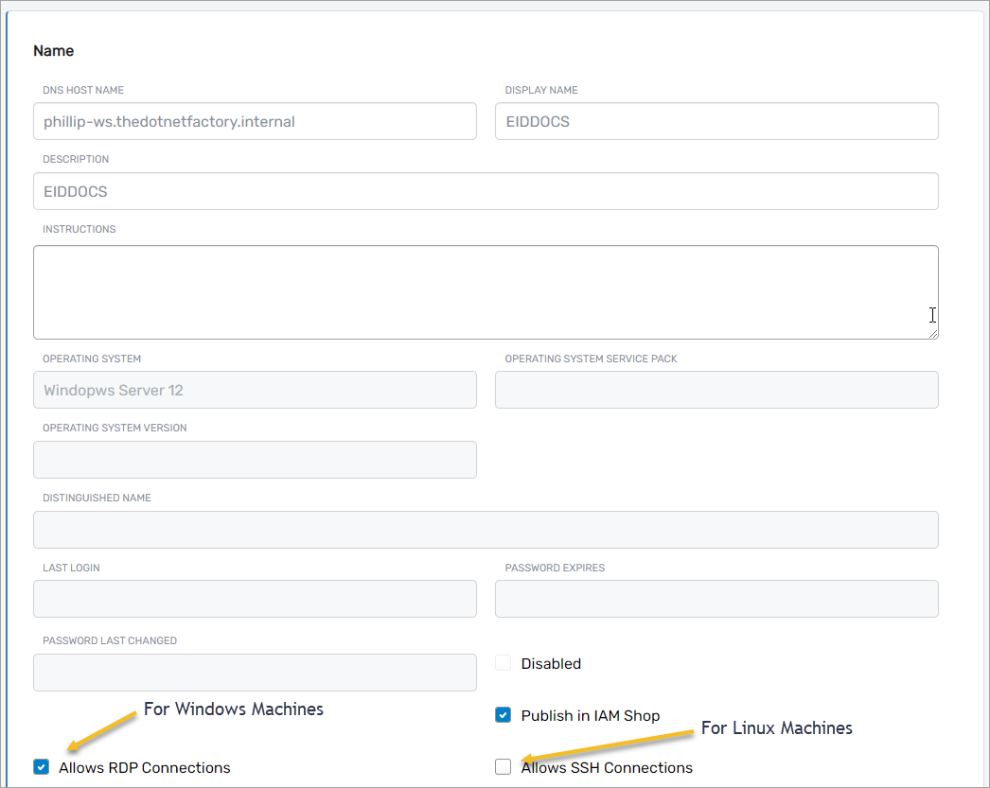Viewport: 990px width, 788px height.
Task: Click the Operating System Version field
Action: [x=255, y=459]
